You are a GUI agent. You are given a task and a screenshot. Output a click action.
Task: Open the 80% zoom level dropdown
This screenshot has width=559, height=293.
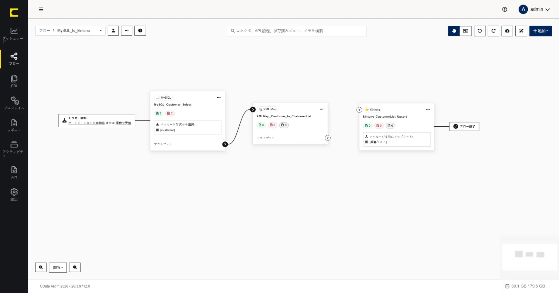(58, 268)
